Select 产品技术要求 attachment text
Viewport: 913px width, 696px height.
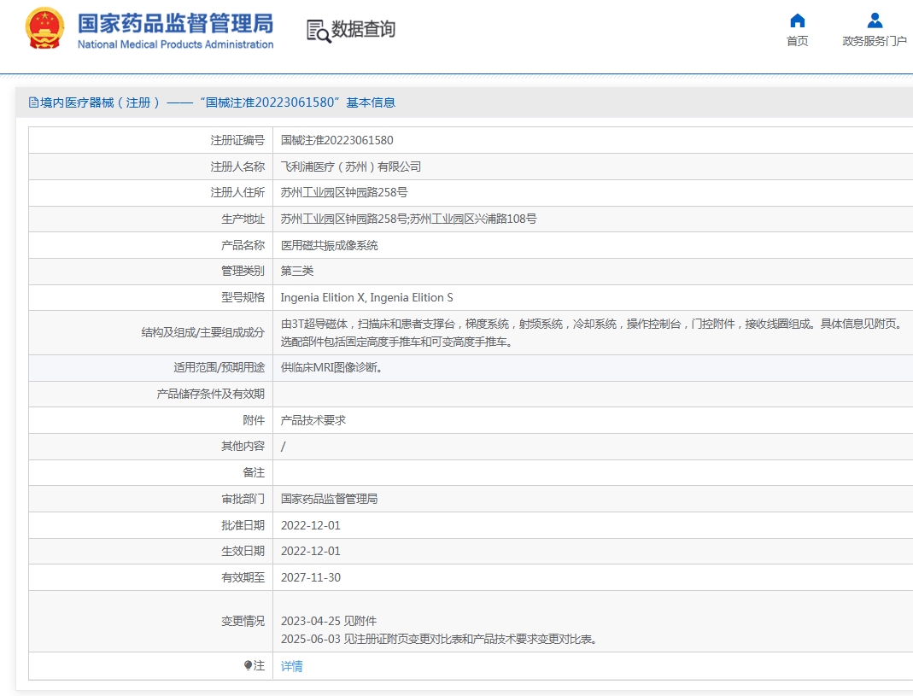click(x=313, y=420)
